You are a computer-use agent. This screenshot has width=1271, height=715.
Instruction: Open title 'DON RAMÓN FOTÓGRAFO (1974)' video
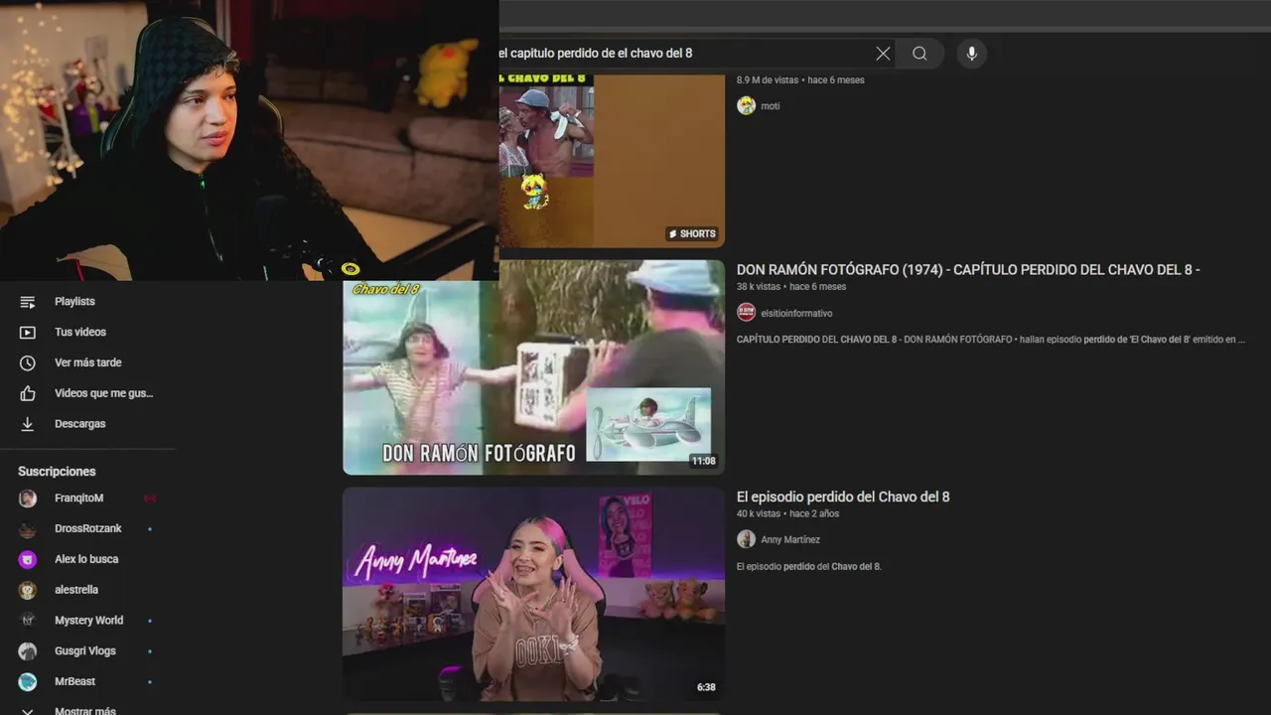(968, 269)
